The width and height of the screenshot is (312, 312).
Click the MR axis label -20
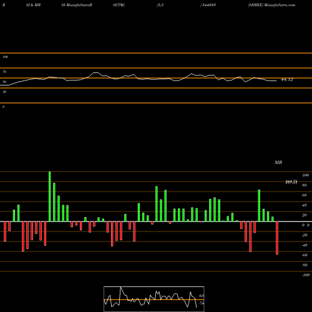tap(305, 235)
